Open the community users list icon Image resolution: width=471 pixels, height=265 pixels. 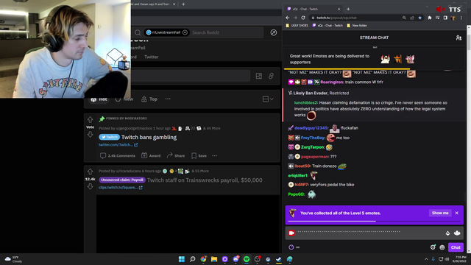point(458,38)
